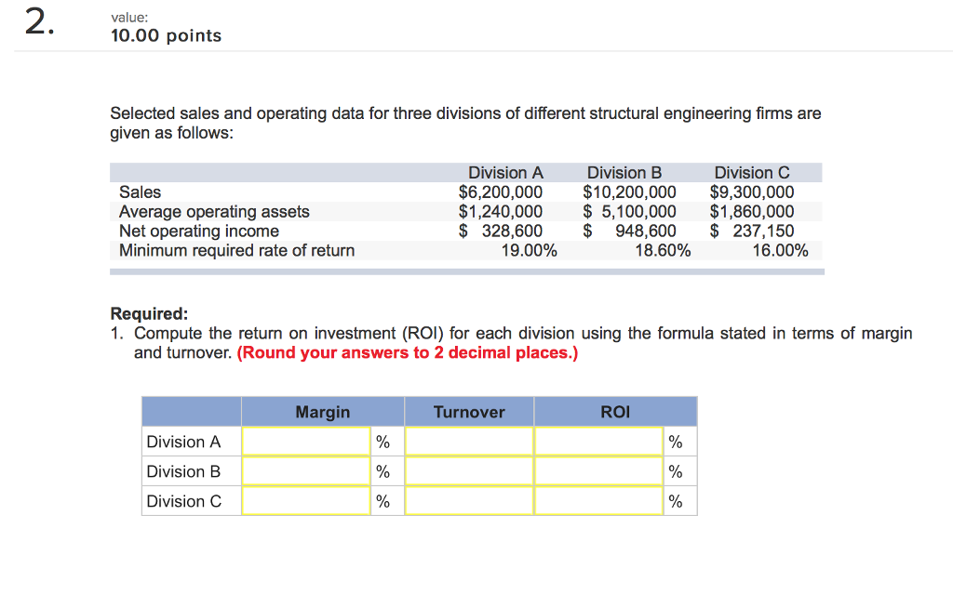Image resolution: width=953 pixels, height=595 pixels.
Task: Click the red rounding instruction text
Action: [408, 352]
